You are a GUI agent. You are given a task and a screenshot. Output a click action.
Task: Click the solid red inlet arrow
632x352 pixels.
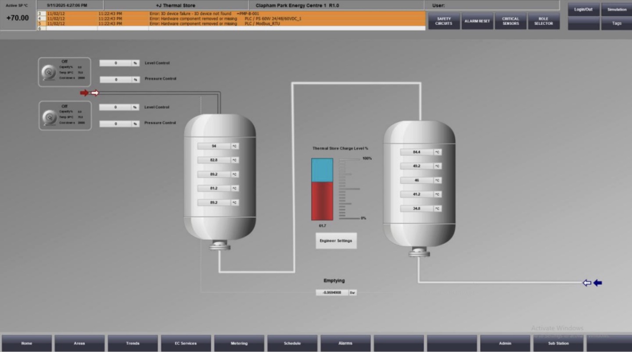84,93
